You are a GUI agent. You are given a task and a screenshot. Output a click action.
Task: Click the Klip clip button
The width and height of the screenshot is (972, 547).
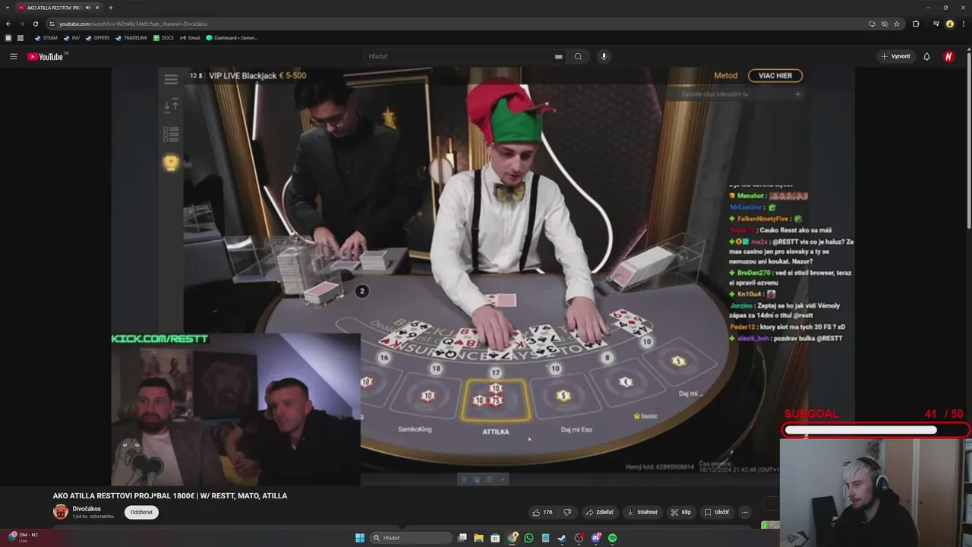point(681,512)
